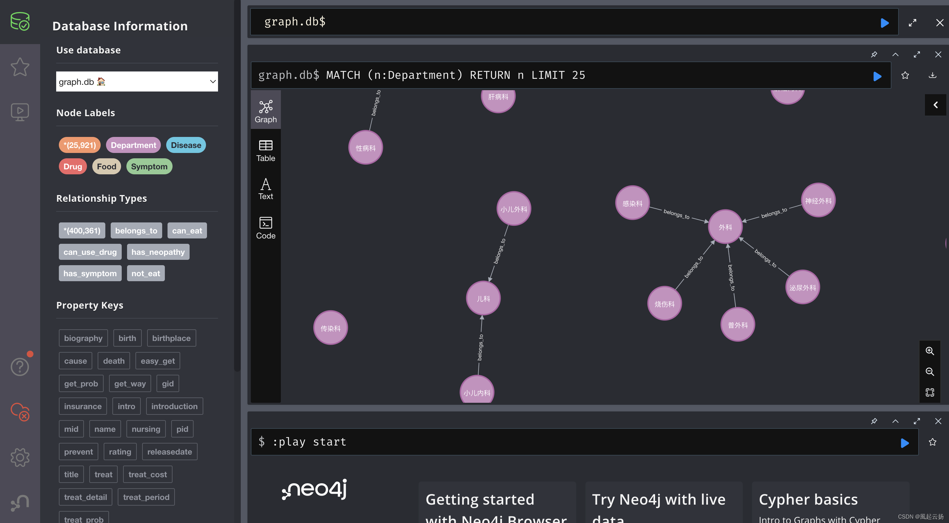Screen dimensions: 949x523
Task: Click fit-to-screen icon under zoom controls
Action: (930, 392)
